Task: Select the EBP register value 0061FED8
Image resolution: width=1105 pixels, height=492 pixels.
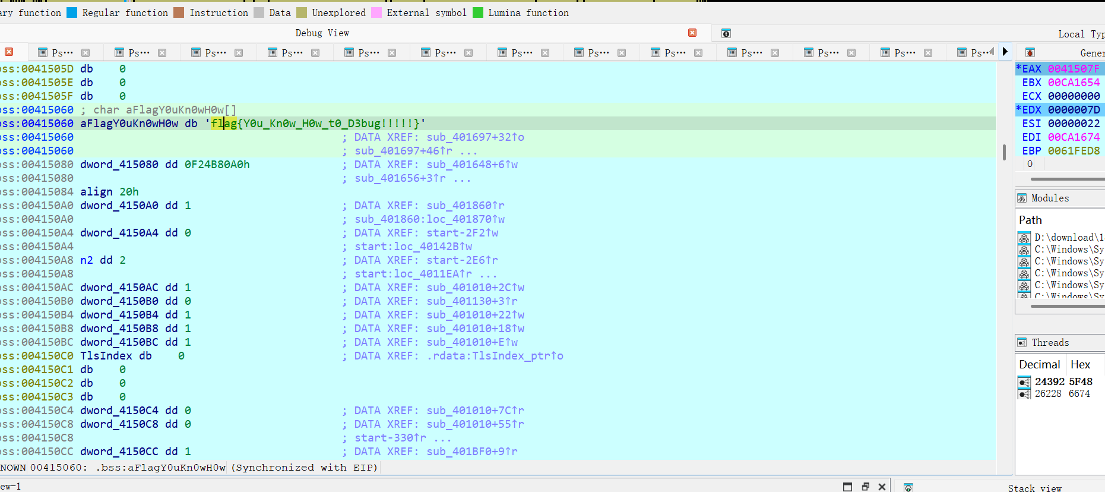Action: point(1074,150)
